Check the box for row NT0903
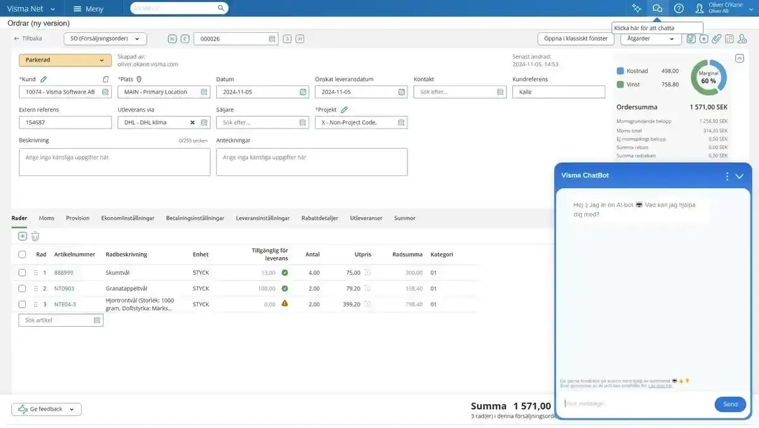759x428 pixels. point(22,289)
